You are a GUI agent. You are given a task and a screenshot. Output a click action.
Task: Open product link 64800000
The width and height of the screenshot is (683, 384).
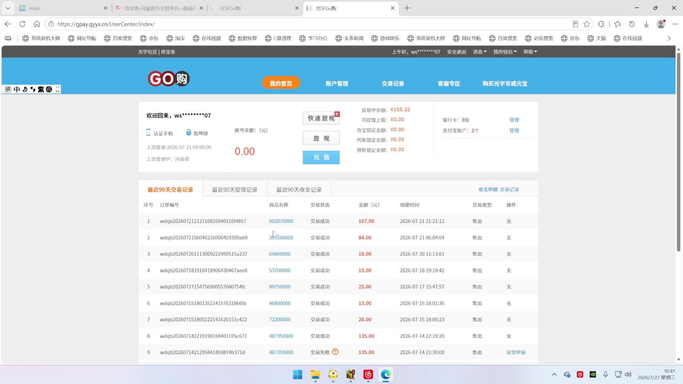click(x=280, y=254)
